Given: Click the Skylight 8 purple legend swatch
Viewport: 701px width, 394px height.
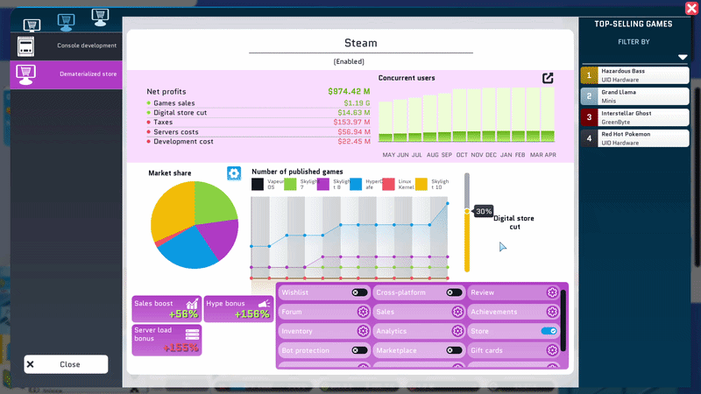Looking at the screenshot, I should (322, 184).
